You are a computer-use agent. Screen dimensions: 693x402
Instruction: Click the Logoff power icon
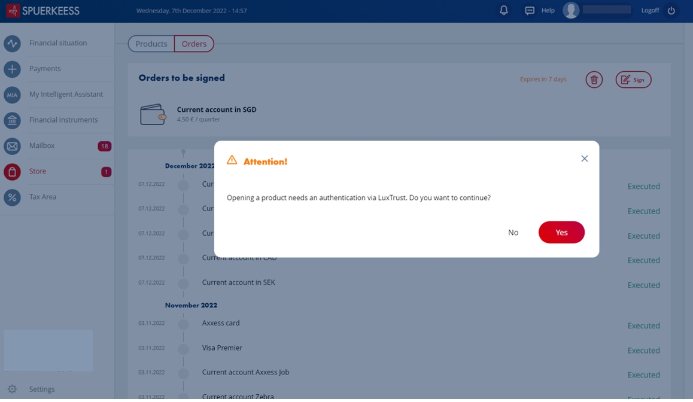point(671,11)
